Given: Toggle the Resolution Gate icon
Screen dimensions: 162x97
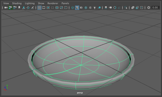Looking at the screenshot, I should [48, 8].
